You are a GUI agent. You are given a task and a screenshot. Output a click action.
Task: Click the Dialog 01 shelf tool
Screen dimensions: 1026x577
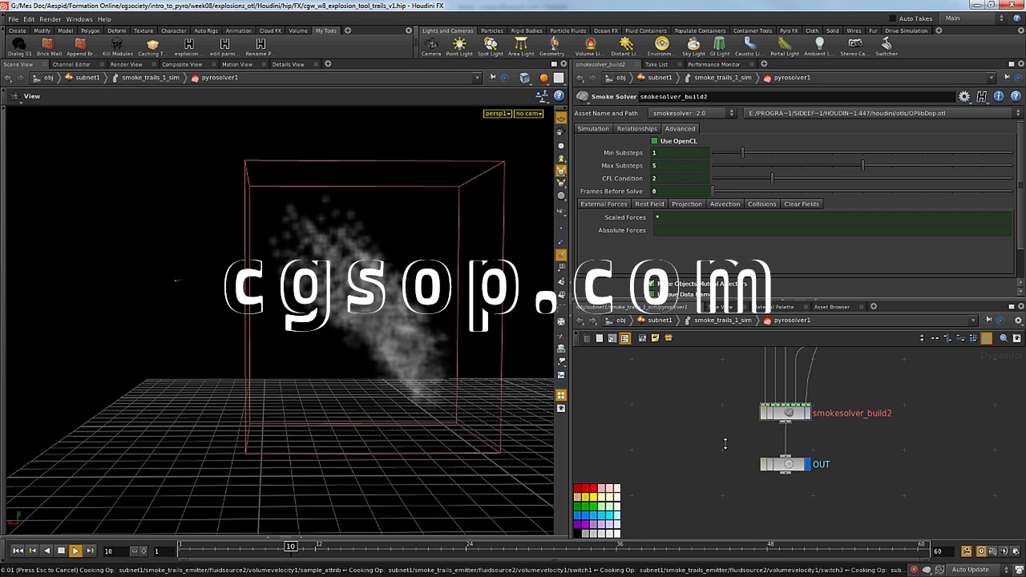pyautogui.click(x=19, y=46)
